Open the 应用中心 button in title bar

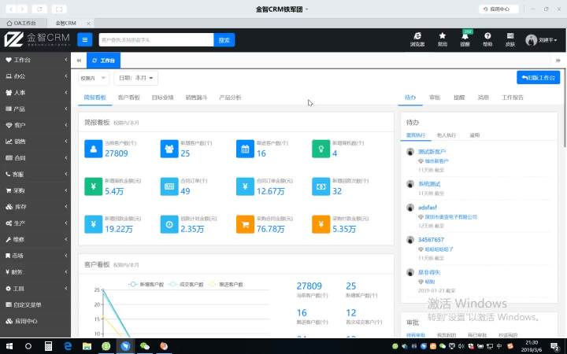pyautogui.click(x=498, y=9)
